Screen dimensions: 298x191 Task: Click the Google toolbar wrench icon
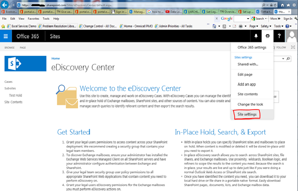(296, 19)
